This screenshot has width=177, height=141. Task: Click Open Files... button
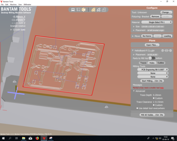point(152,45)
